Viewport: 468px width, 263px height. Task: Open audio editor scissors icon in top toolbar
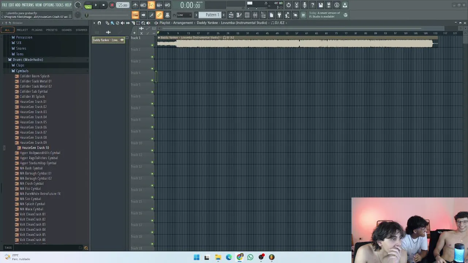[297, 5]
